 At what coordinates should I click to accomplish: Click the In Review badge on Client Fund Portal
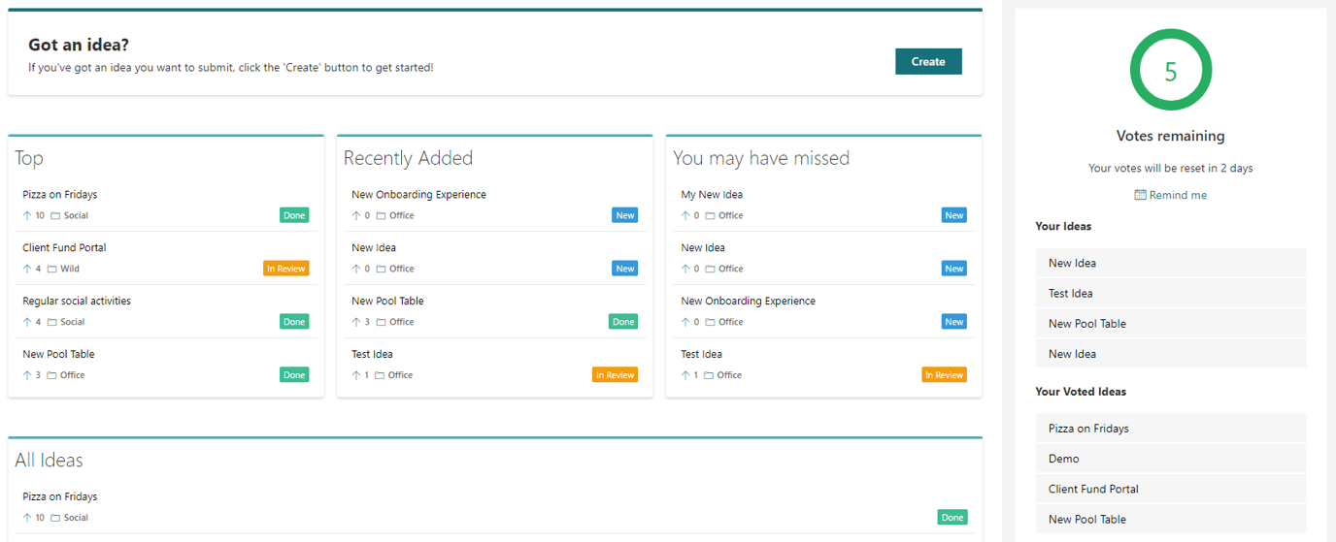coord(285,269)
